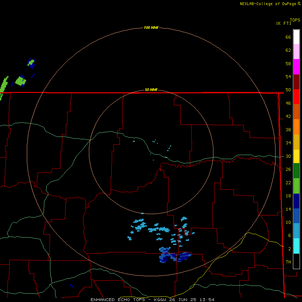Click the medium blue 14 kft legend swatch
Screen dimensions: 302x302
[296, 216]
